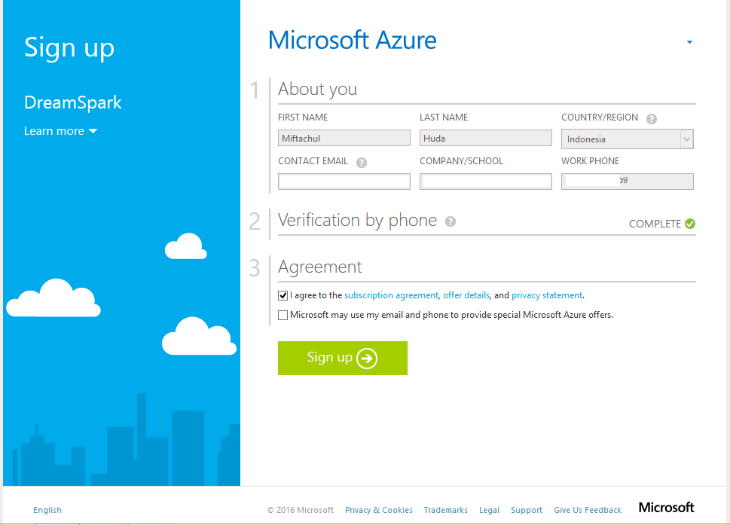Change the English language link in footer
The image size is (730, 525).
(47, 510)
